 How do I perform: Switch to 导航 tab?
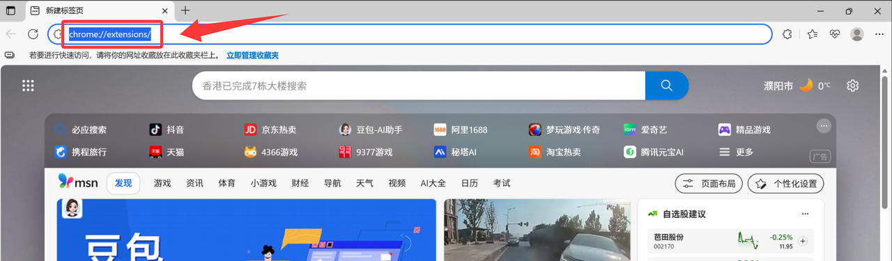tap(332, 183)
